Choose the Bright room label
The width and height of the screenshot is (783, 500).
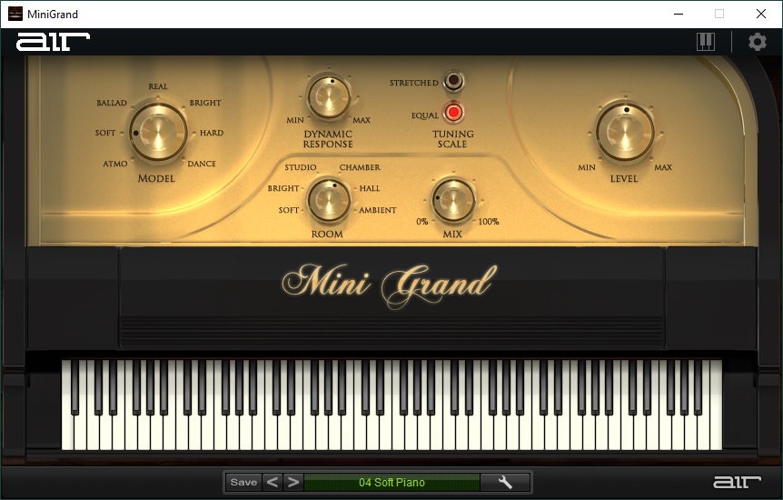283,188
